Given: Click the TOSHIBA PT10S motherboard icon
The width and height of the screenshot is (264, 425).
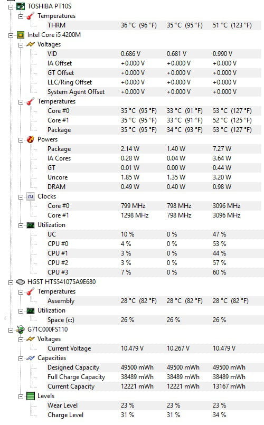Looking at the screenshot, I should (21, 6).
